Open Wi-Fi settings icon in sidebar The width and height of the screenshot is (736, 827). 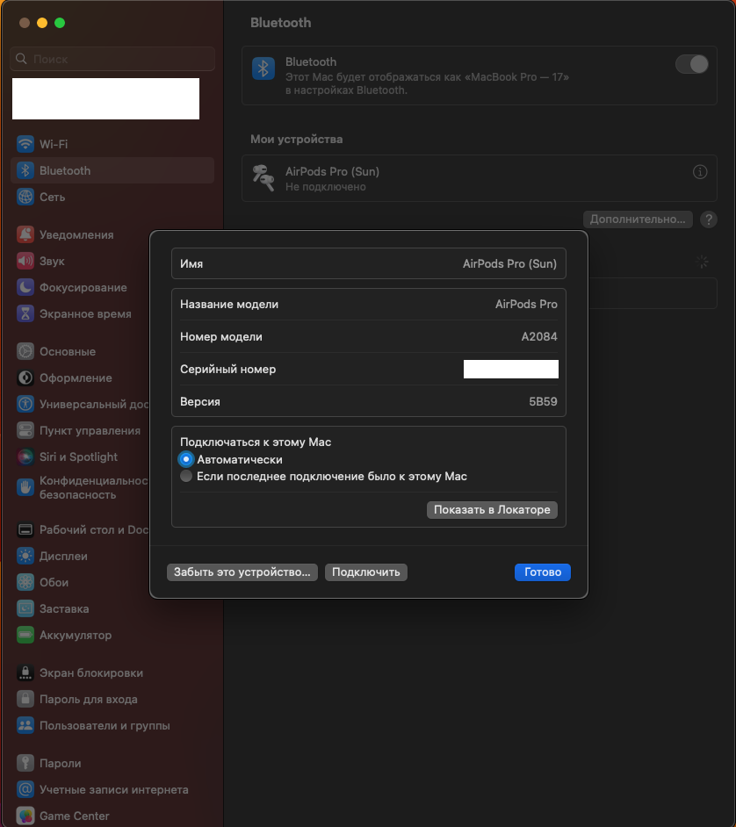pyautogui.click(x=25, y=144)
